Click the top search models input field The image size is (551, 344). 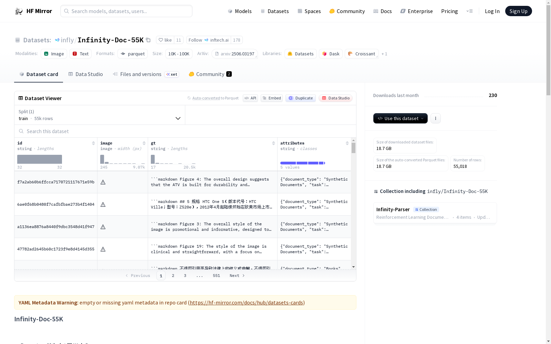tap(126, 11)
